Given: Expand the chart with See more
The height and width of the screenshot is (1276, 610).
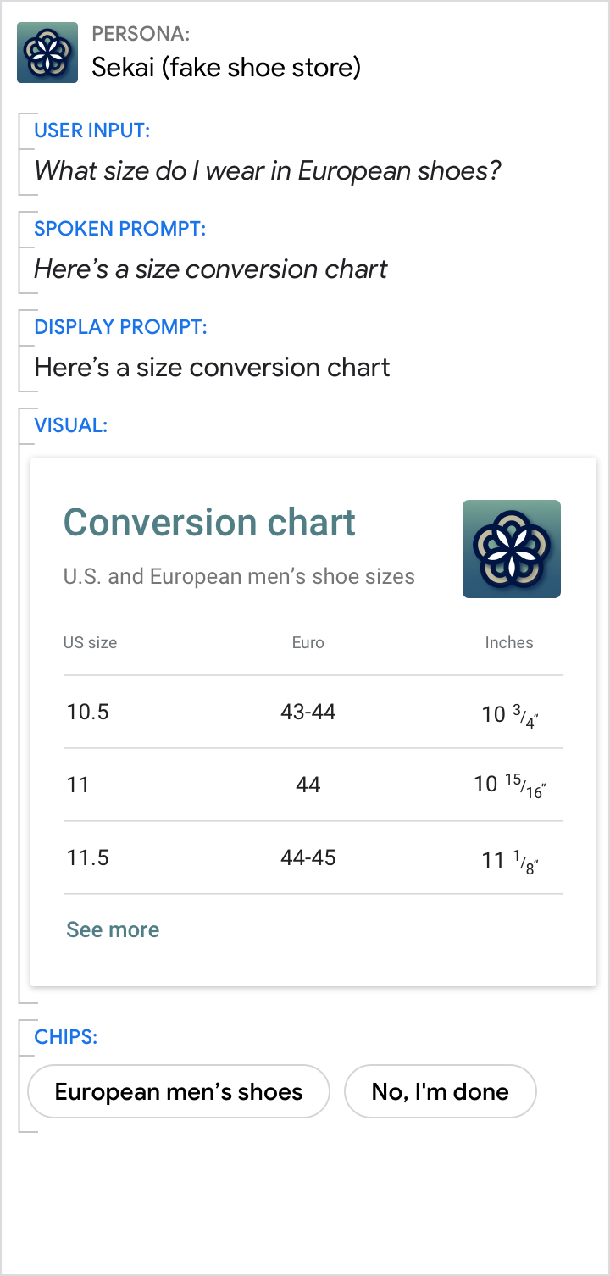Looking at the screenshot, I should coord(113,929).
